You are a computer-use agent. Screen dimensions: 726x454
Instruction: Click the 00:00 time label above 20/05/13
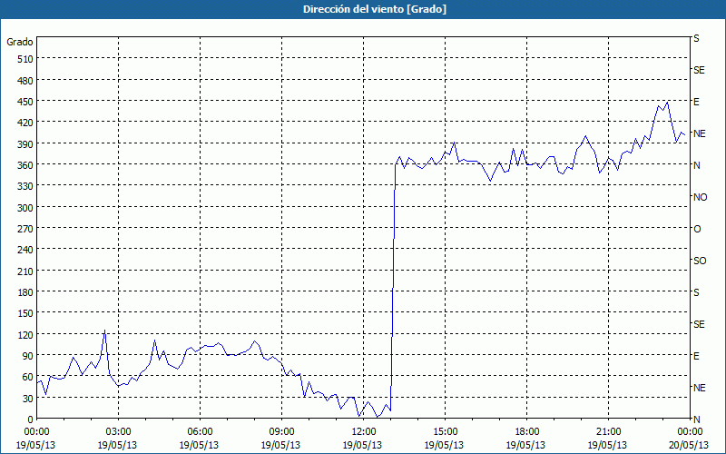[690, 432]
